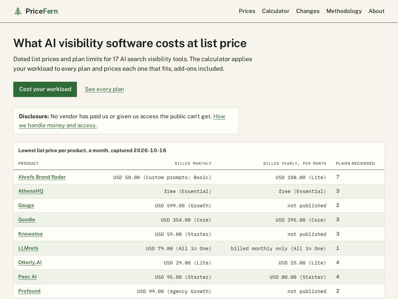Image resolution: width=398 pixels, height=299 pixels.
Task: Open the Otterly.AI product link
Action: click(30, 262)
